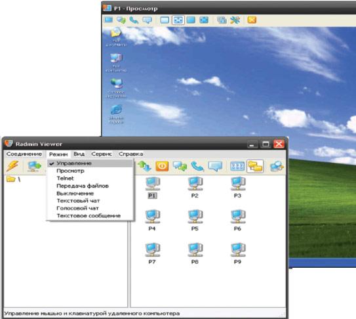Click the network computers icon at toolbar end
The image size is (356, 319).
coord(277,166)
